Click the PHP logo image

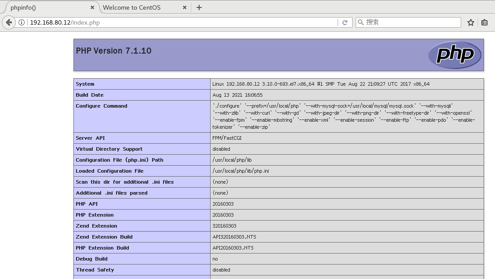(x=455, y=55)
